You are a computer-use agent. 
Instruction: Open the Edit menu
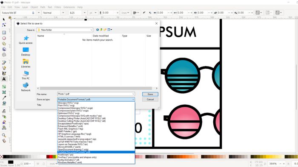(x=10, y=7)
